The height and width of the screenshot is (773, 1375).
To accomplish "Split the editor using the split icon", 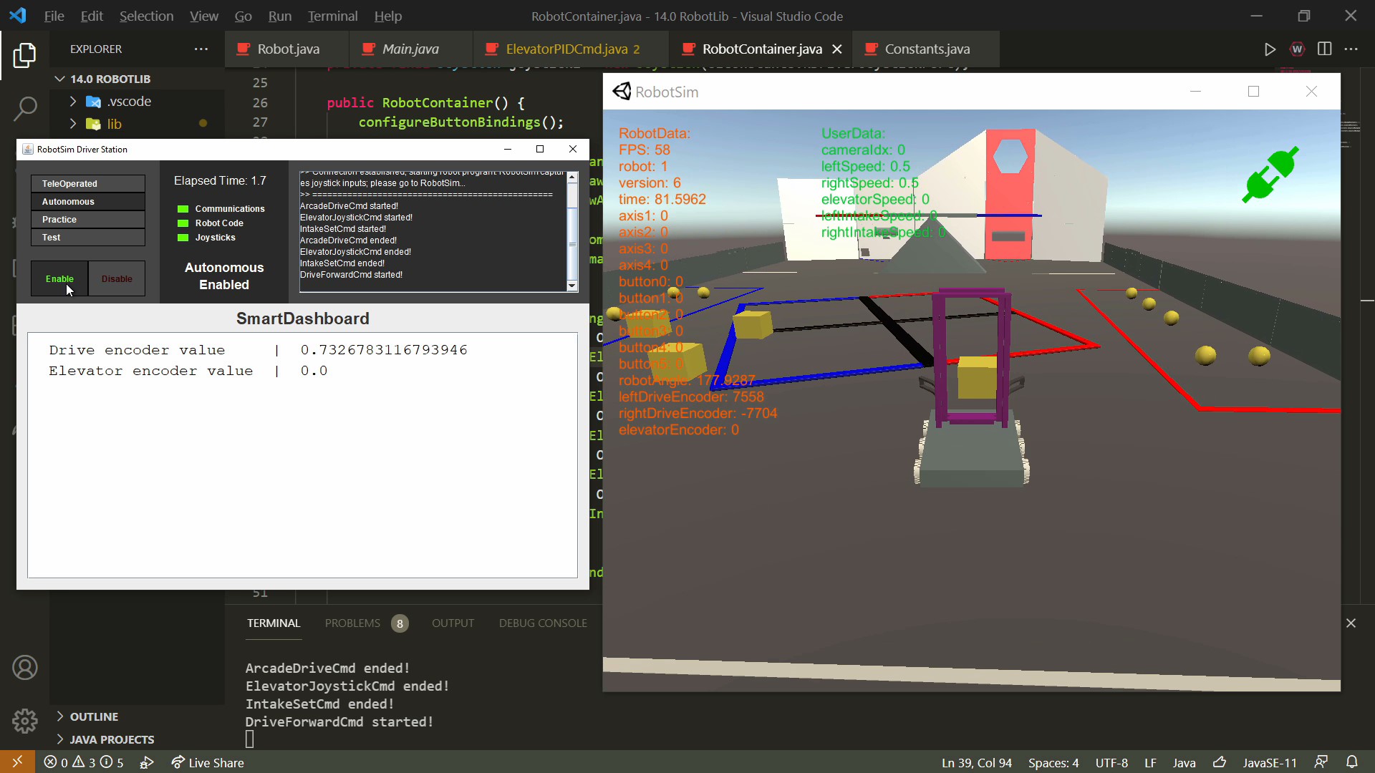I will pos(1324,49).
